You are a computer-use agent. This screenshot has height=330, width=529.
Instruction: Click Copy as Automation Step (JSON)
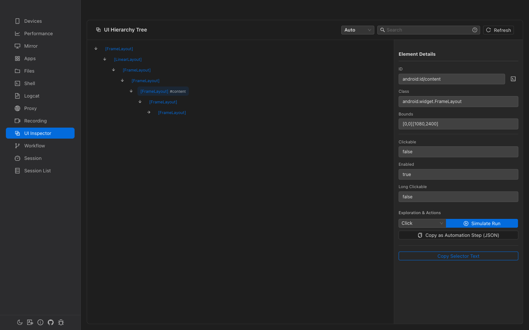(x=458, y=235)
